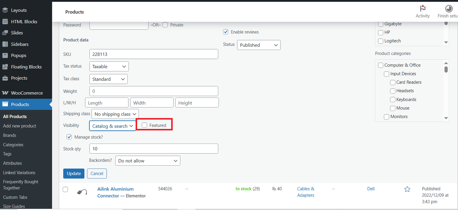Click into the Password field

pyautogui.click(x=119, y=25)
